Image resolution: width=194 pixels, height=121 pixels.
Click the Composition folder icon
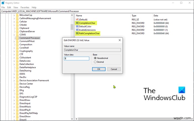tap(17, 44)
